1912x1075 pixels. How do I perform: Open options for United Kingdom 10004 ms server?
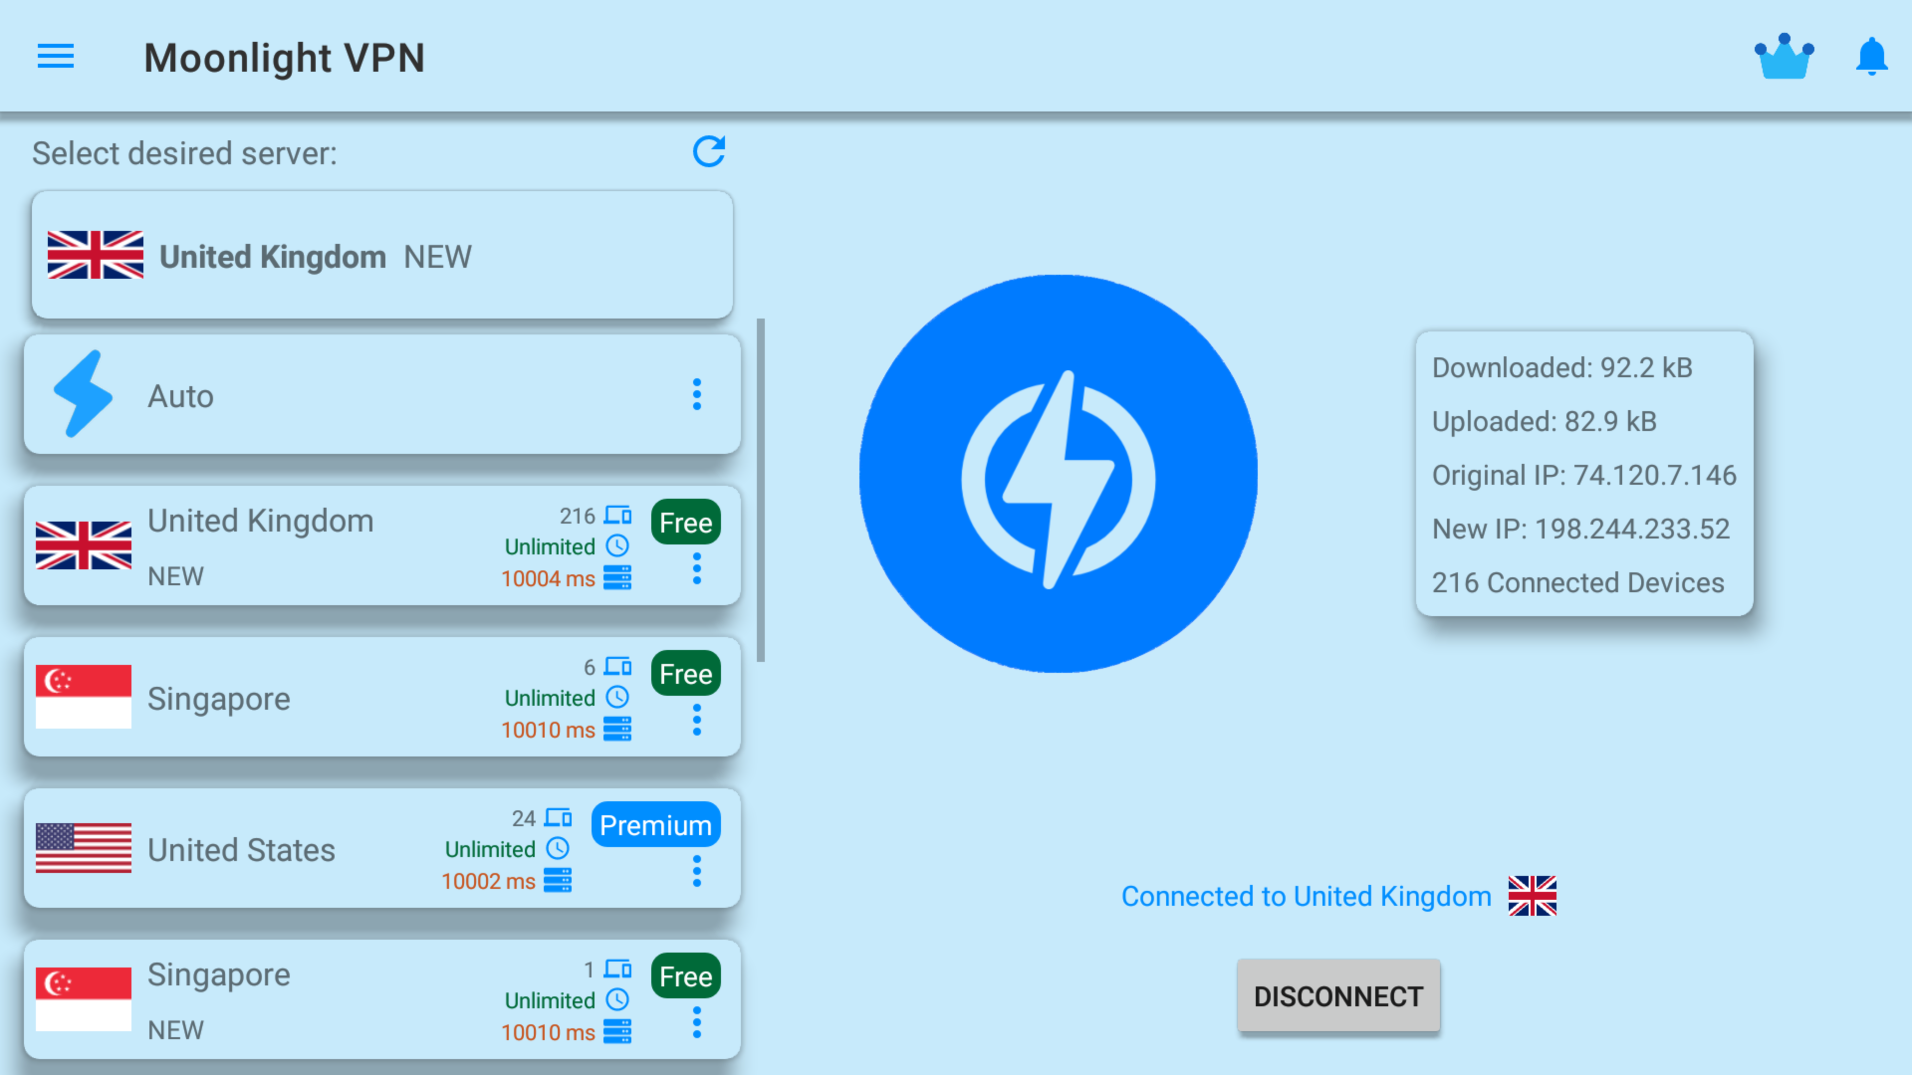point(696,568)
